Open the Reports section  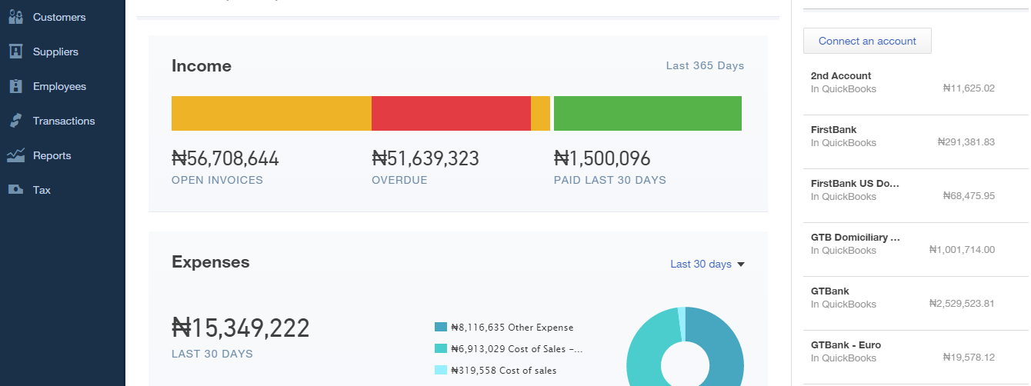coord(52,155)
